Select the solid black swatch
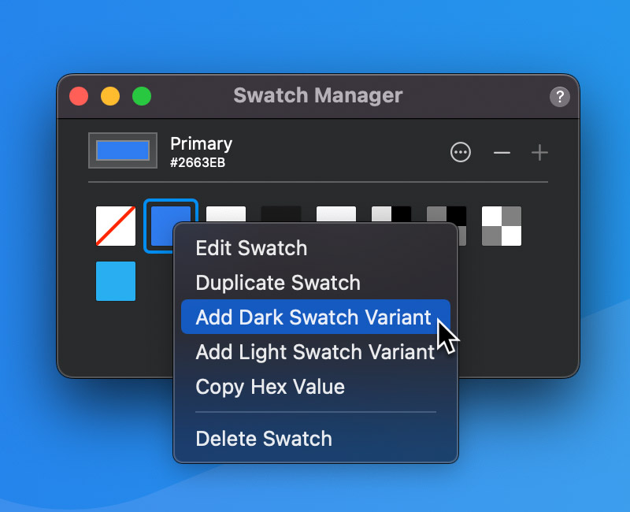 (281, 213)
